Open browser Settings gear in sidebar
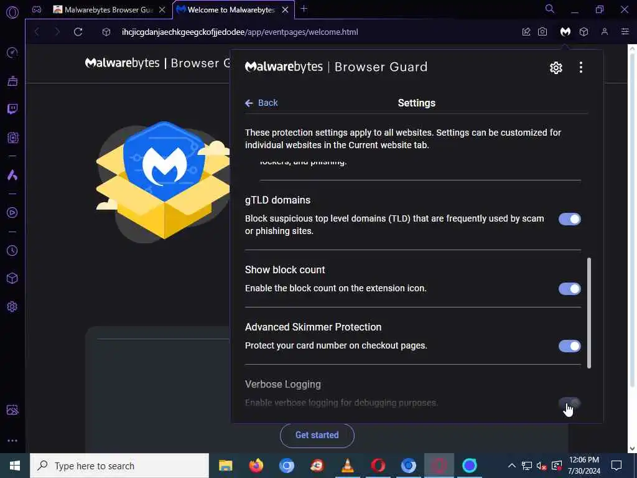This screenshot has height=478, width=637. point(12,306)
